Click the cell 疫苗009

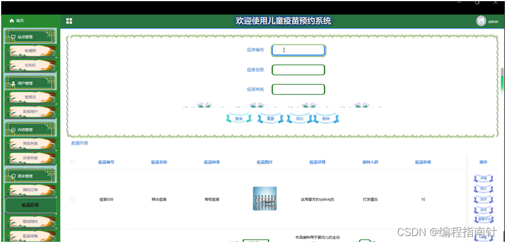pos(106,199)
